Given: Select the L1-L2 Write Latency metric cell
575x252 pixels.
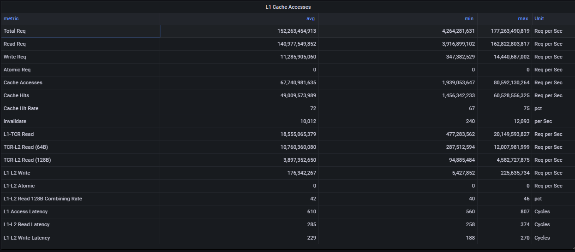Looking at the screenshot, I should 81,238.
